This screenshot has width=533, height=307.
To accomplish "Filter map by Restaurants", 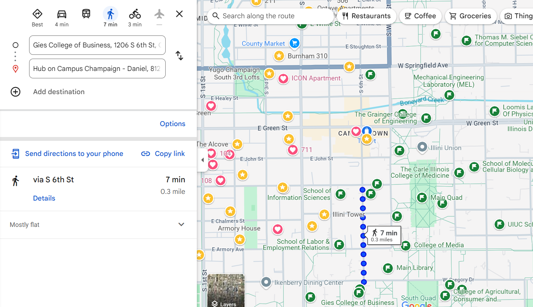I will pos(367,16).
